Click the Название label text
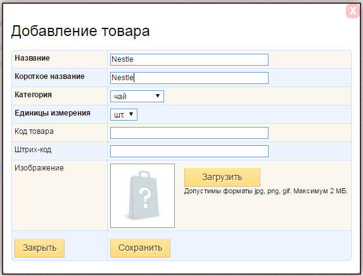This screenshot has height=276, width=363. pos(32,58)
